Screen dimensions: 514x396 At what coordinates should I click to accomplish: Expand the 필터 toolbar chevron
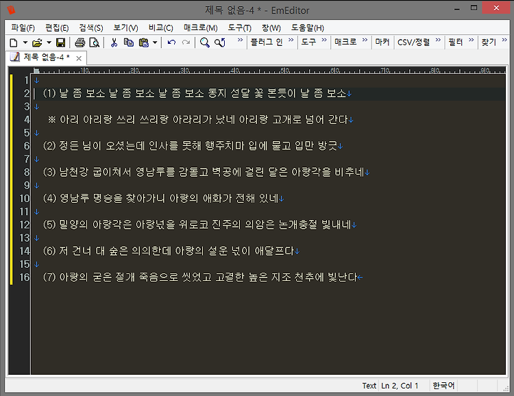[471, 40]
